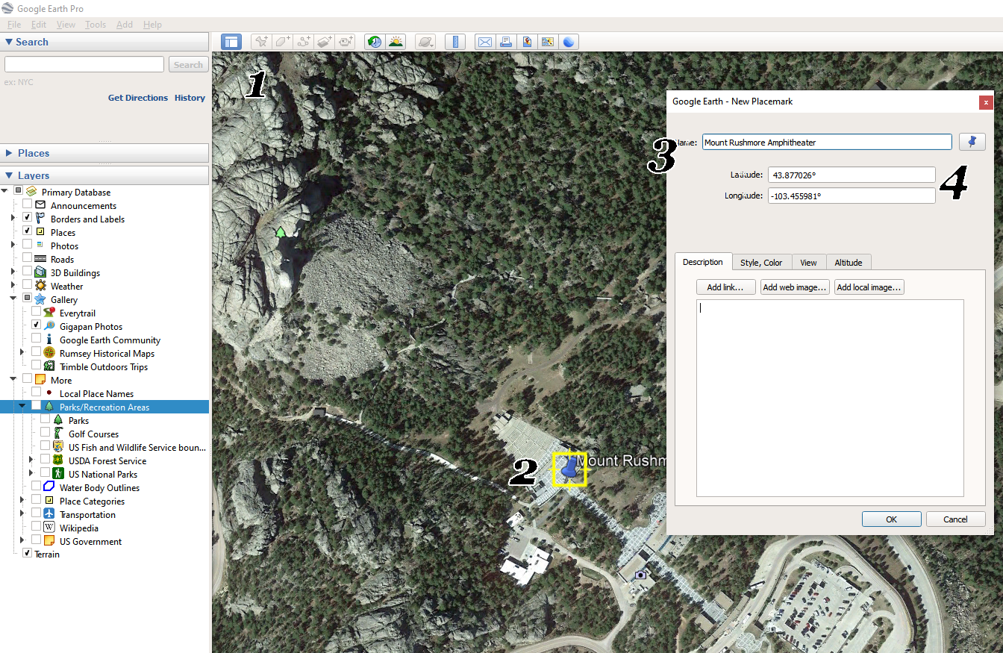
Task: Collapse the Gallery node
Action: tap(13, 299)
